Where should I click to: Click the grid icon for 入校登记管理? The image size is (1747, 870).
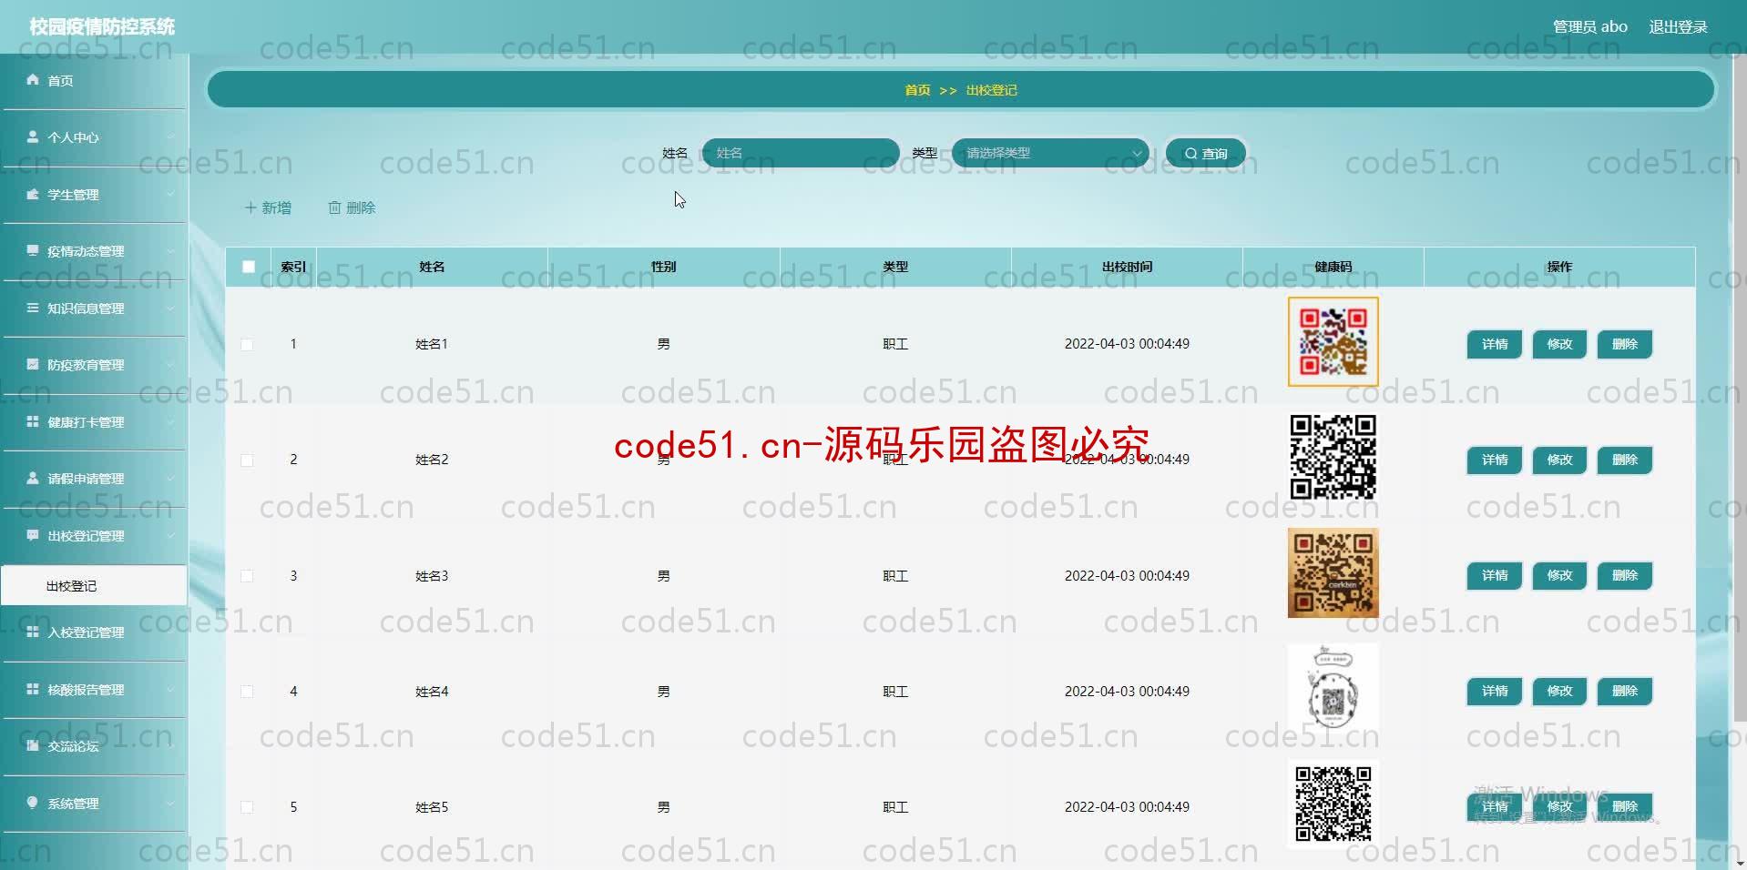click(x=33, y=632)
